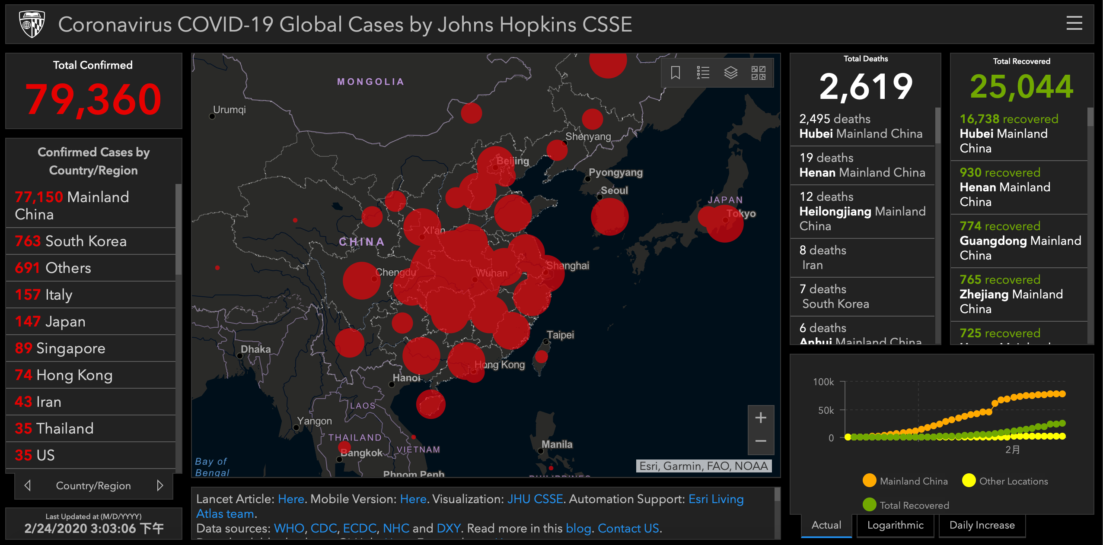Screen dimensions: 1103x545
Task: Open the ECDC data source link
Action: (360, 528)
